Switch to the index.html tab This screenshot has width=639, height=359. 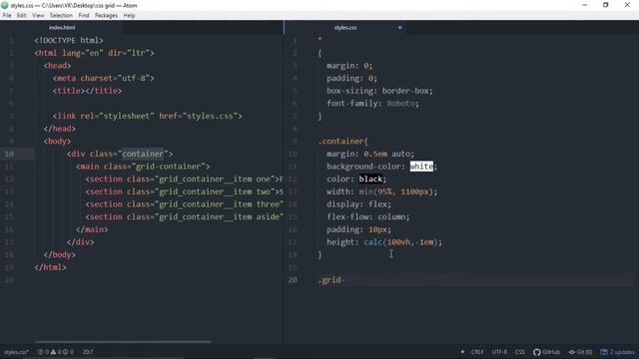(x=62, y=28)
